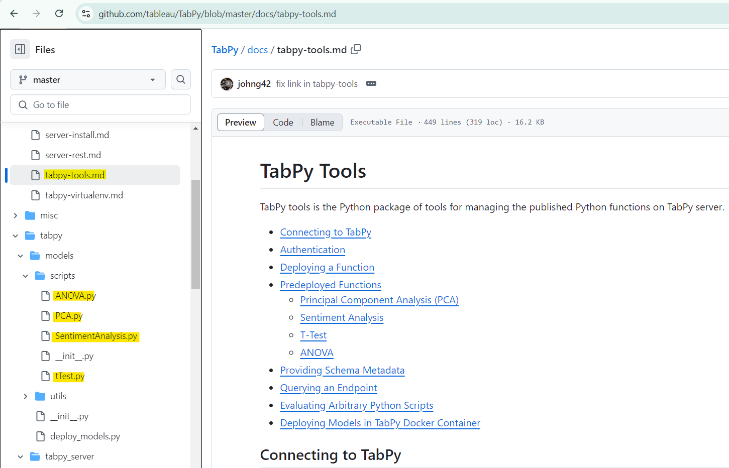Switch to the Preview tab
Image resolution: width=729 pixels, height=468 pixels.
click(241, 122)
